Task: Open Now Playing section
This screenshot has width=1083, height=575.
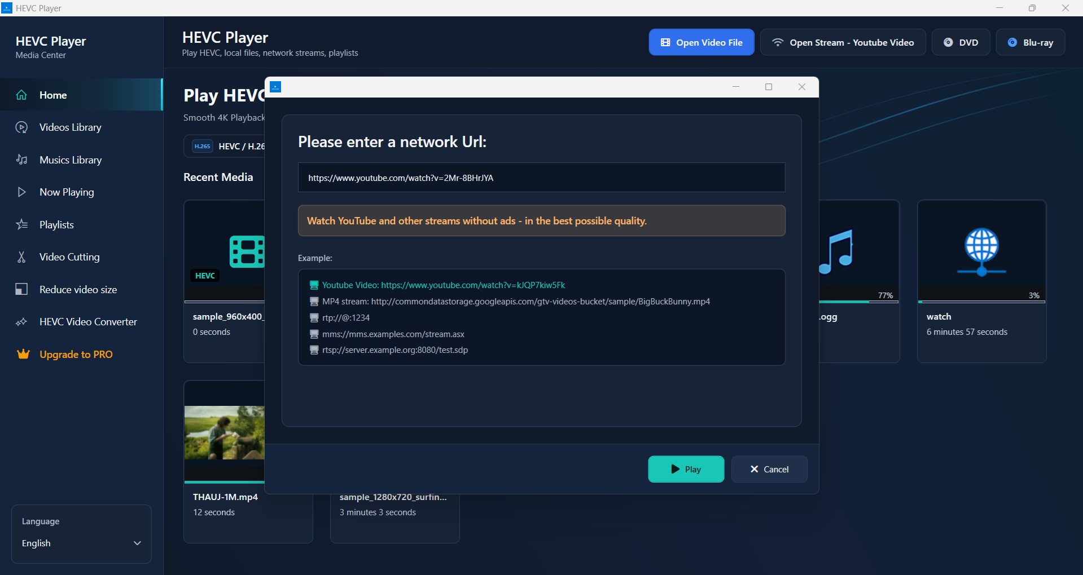Action: pos(81,192)
